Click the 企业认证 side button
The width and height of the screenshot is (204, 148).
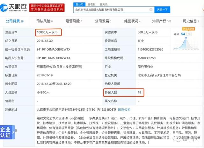7,132
